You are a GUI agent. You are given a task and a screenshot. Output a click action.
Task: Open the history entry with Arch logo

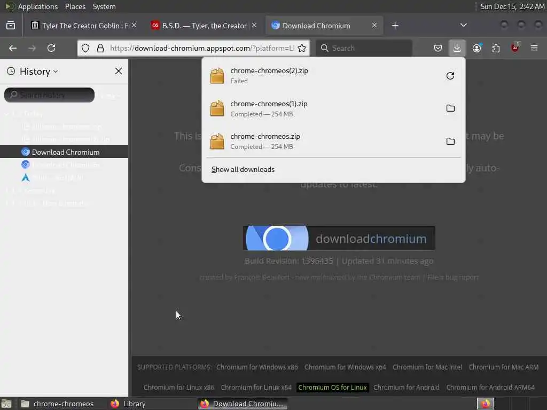(x=64, y=177)
